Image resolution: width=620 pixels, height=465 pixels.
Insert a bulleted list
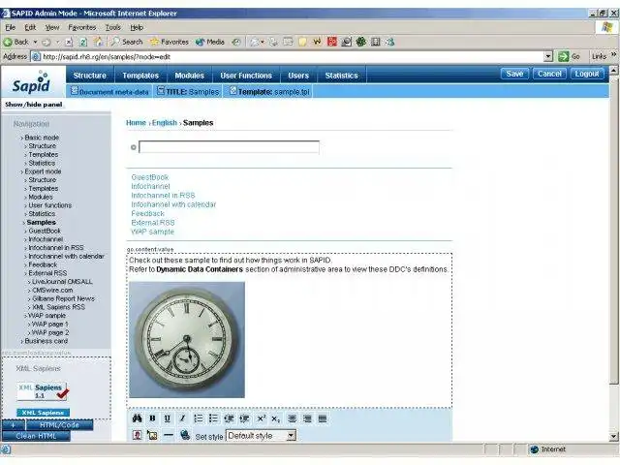pyautogui.click(x=213, y=418)
